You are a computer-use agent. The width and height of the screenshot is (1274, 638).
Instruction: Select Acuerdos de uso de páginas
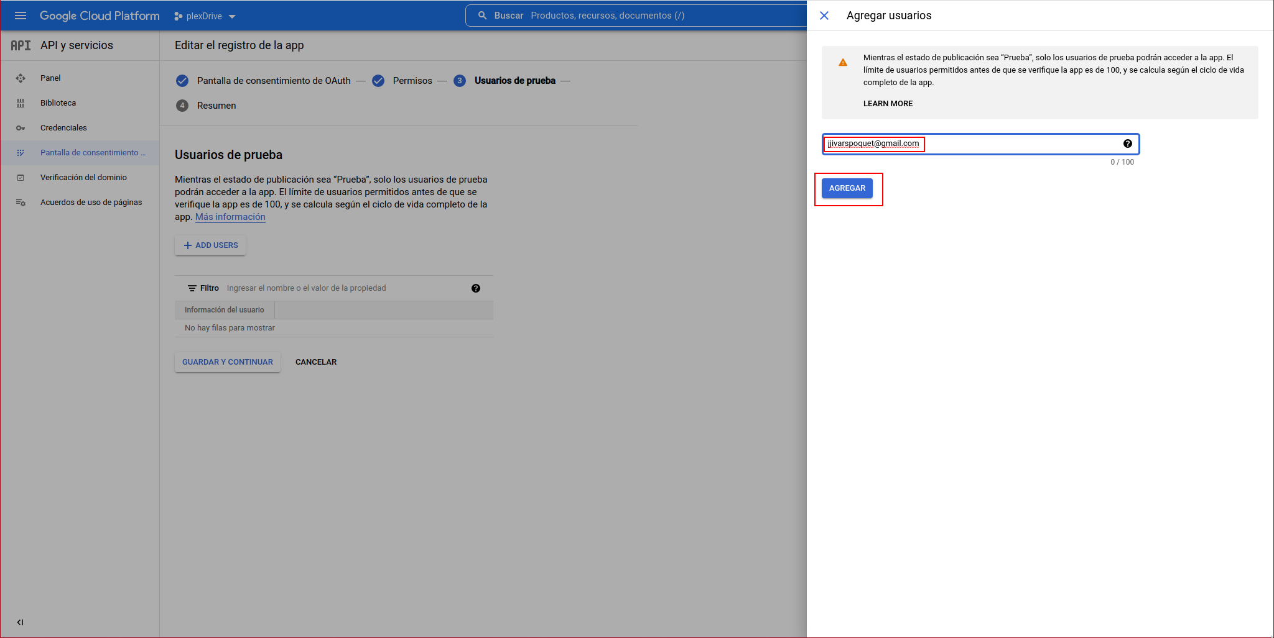(x=91, y=203)
